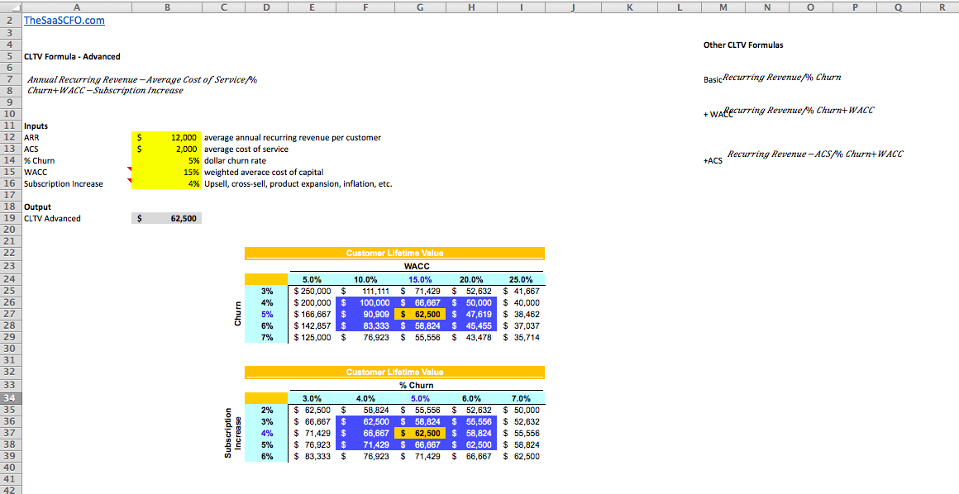Screen dimensions: 959x494
Task: Edit the 15% WACC input cell
Action: 165,172
